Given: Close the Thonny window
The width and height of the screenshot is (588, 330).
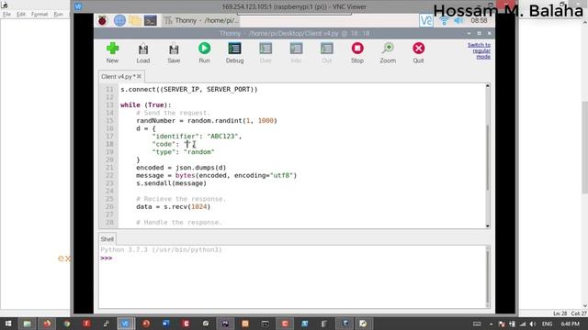Looking at the screenshot, I should [490, 33].
